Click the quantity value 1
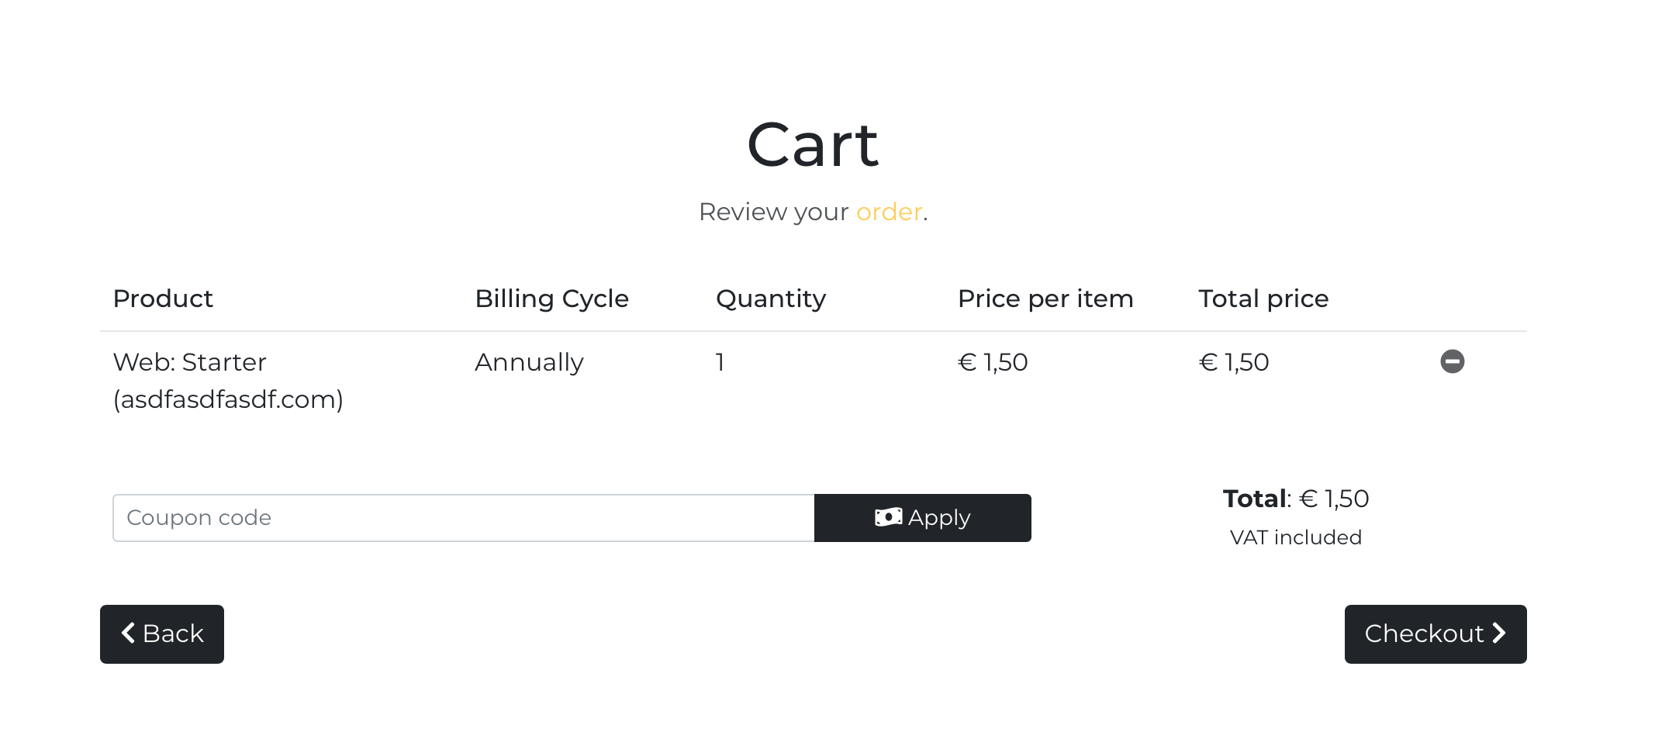This screenshot has height=732, width=1655. 720,362
